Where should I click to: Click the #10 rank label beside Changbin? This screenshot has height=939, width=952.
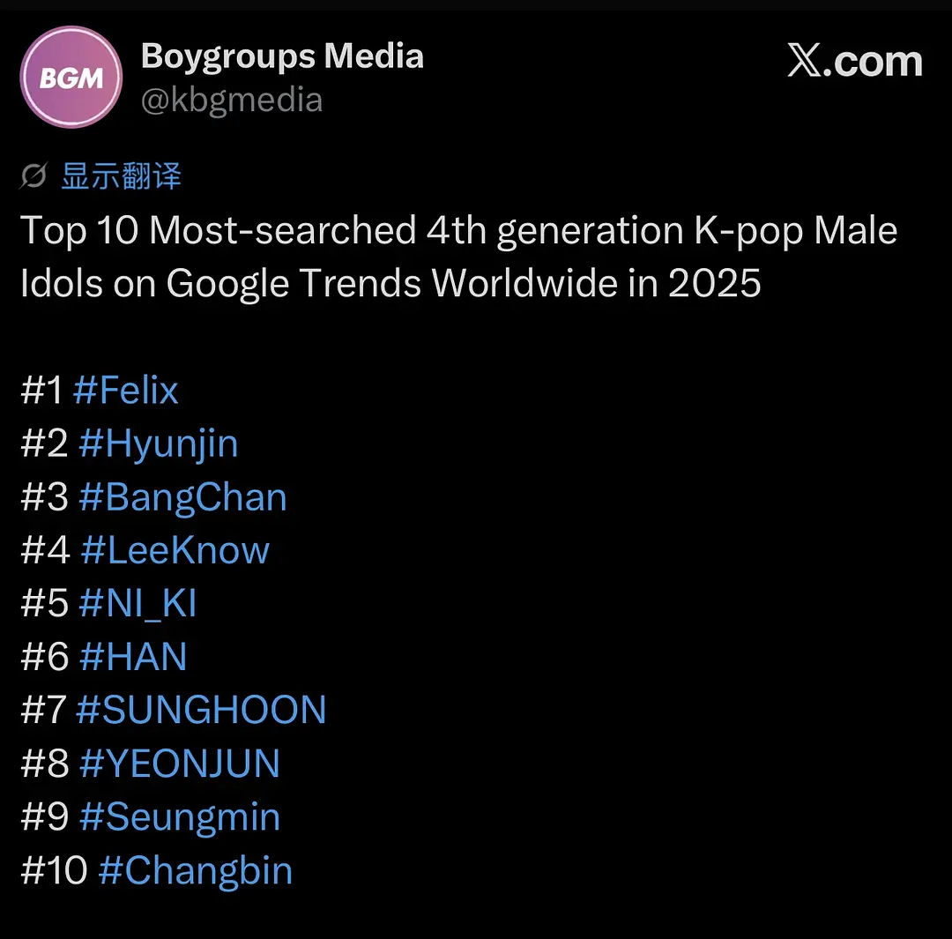click(x=53, y=870)
